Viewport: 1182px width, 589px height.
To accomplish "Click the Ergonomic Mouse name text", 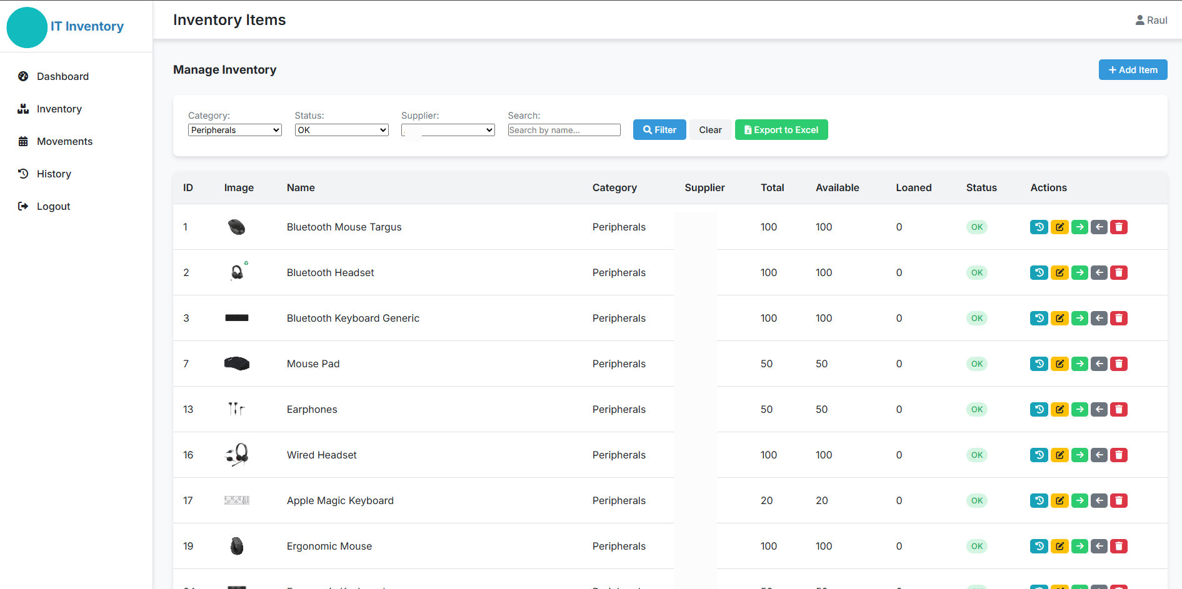I will coord(329,546).
